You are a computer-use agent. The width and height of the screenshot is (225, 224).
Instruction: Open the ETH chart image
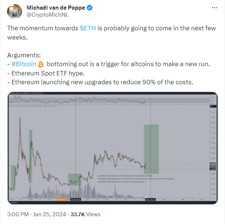pyautogui.click(x=113, y=148)
